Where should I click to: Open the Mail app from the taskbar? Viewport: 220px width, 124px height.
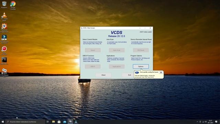(x=65, y=122)
